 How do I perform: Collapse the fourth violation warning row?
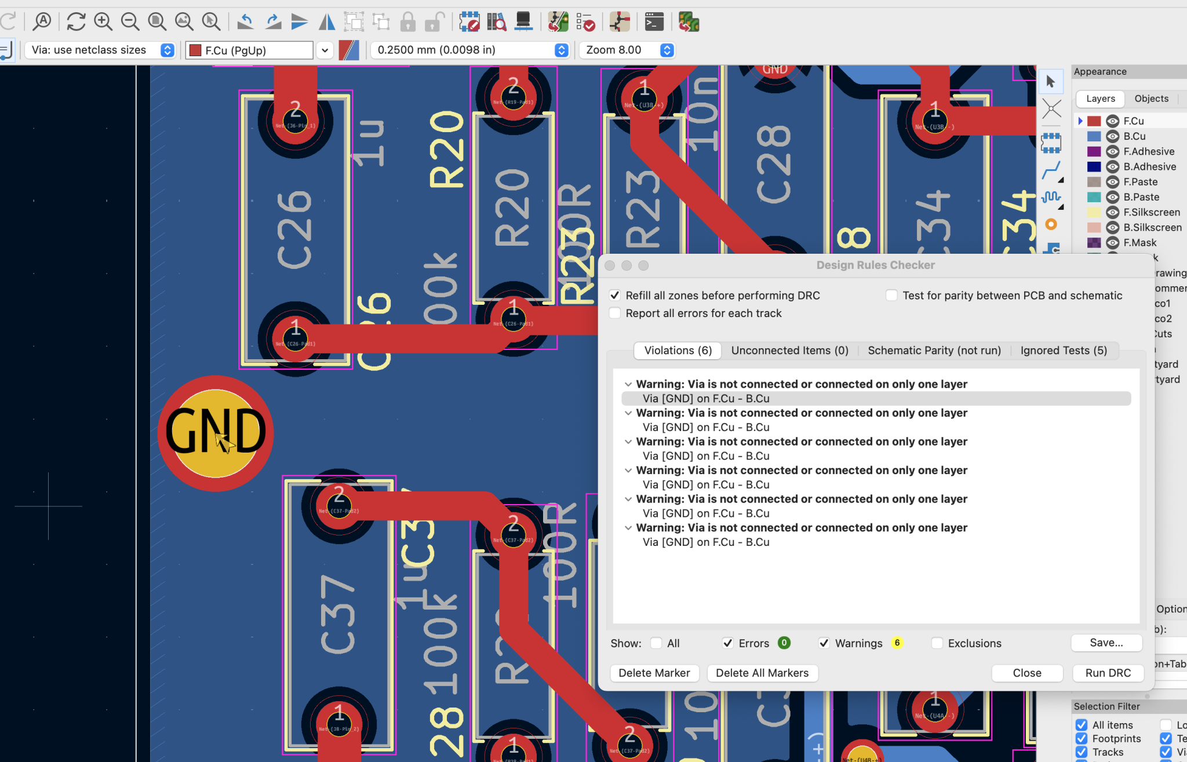coord(628,471)
